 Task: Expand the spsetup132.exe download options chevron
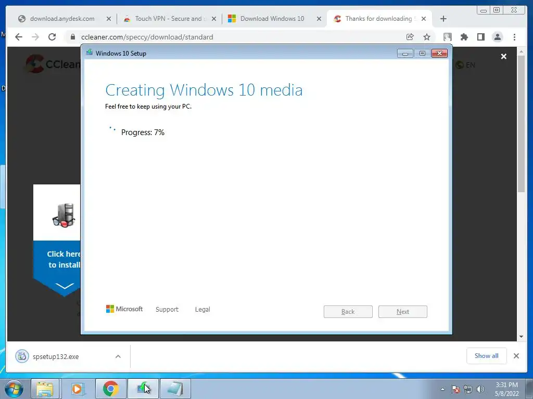pyautogui.click(x=118, y=356)
